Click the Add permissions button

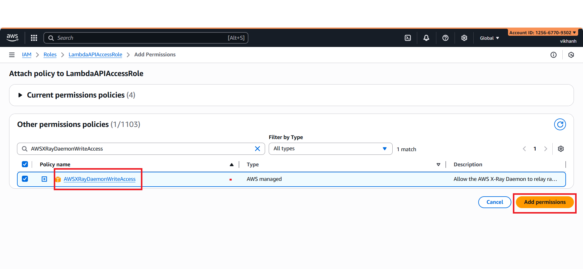click(x=544, y=202)
